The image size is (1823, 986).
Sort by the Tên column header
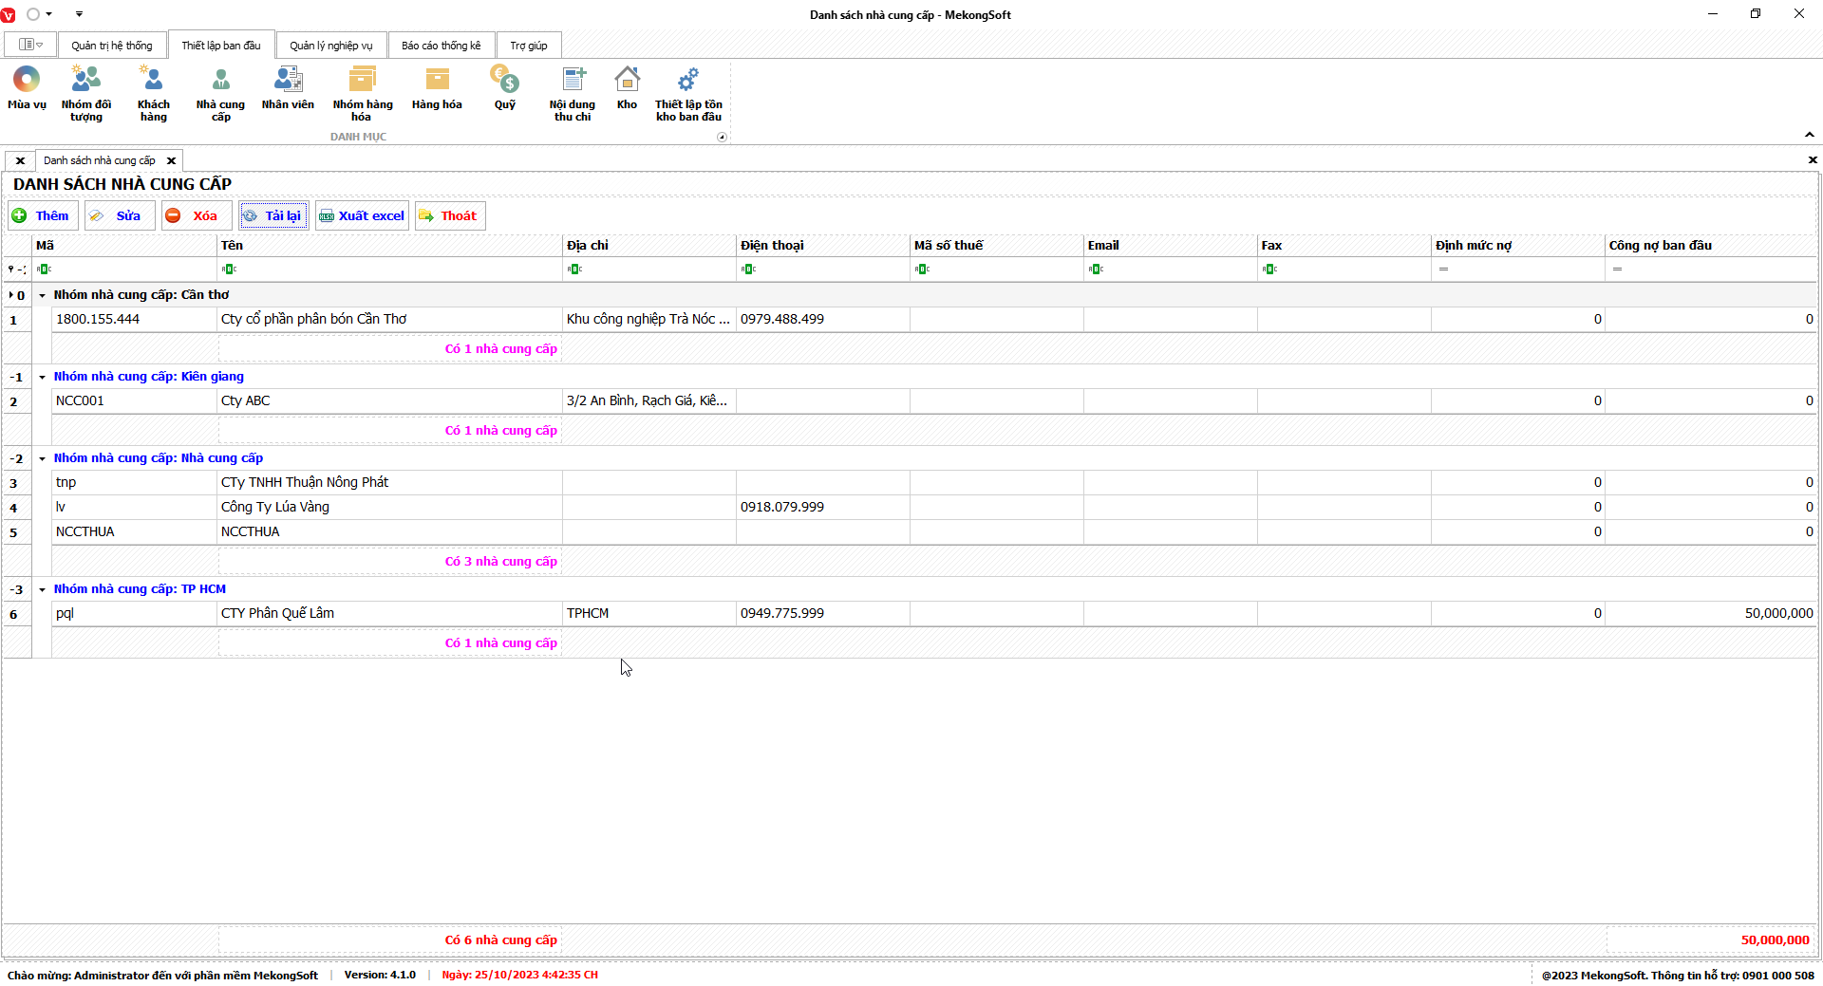(x=390, y=245)
